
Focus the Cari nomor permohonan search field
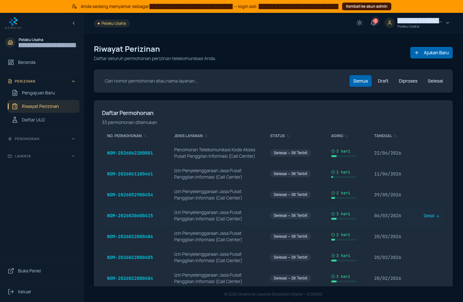coord(223,81)
